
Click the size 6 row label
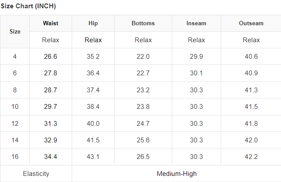pos(15,73)
